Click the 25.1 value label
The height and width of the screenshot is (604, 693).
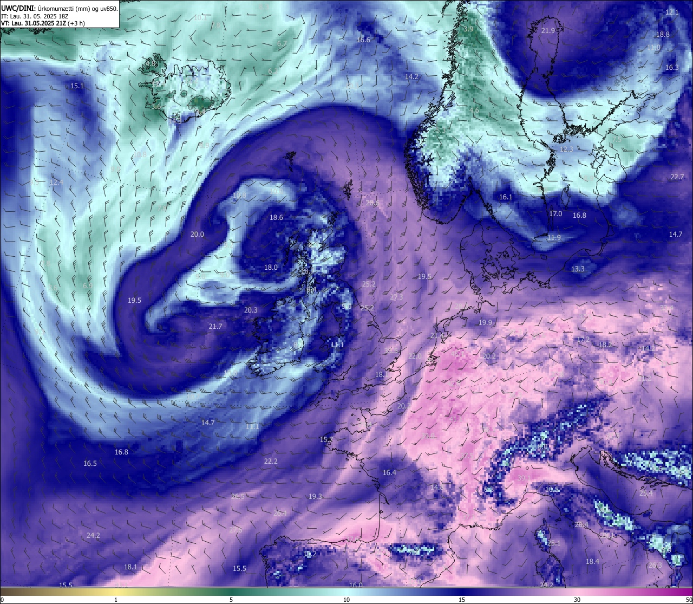click(x=553, y=543)
